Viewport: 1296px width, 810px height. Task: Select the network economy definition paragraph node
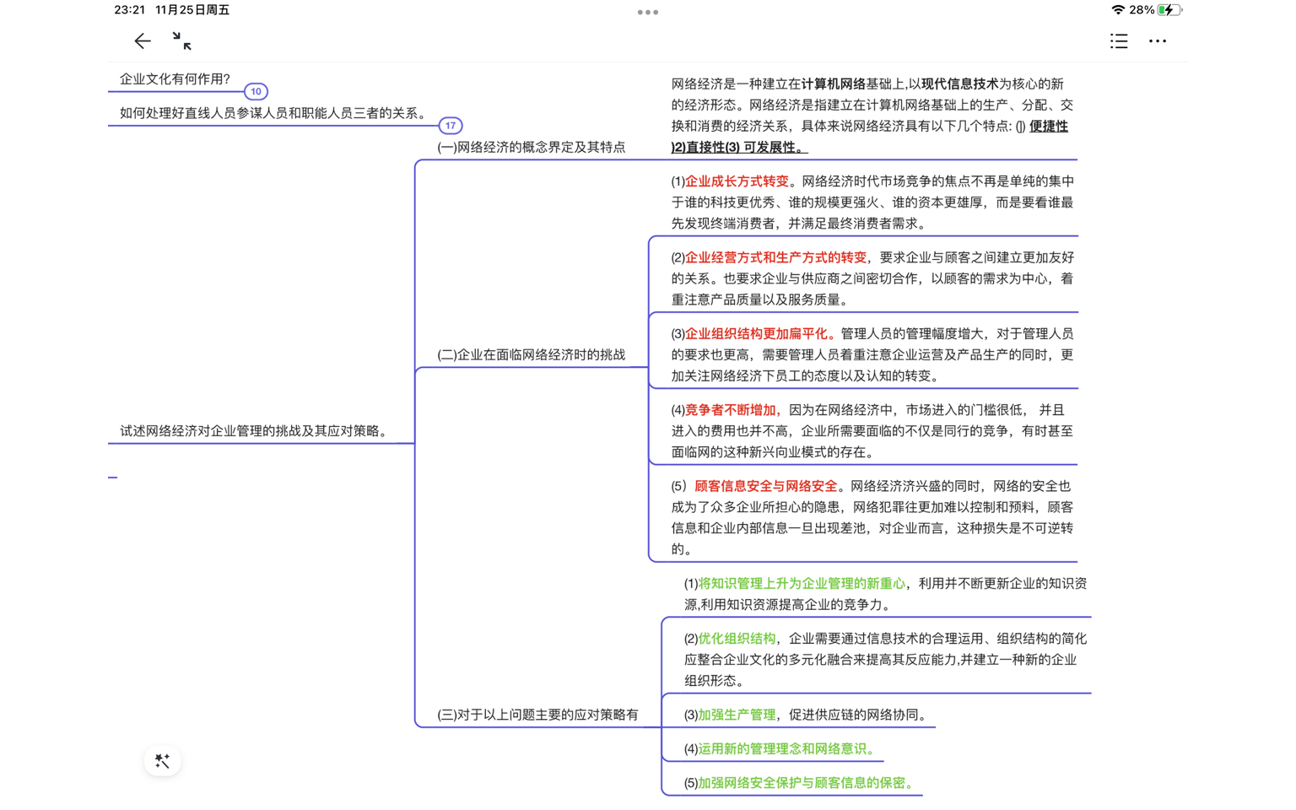point(872,115)
